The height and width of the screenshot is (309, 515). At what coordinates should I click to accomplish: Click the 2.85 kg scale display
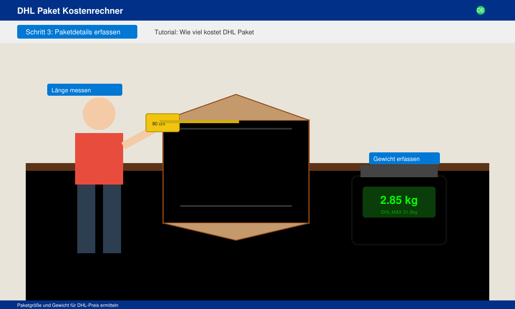(x=399, y=202)
